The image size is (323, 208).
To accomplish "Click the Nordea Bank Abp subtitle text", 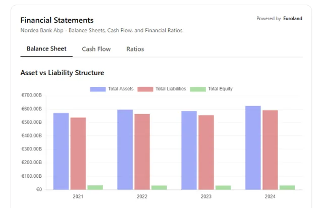I will click(x=101, y=30).
